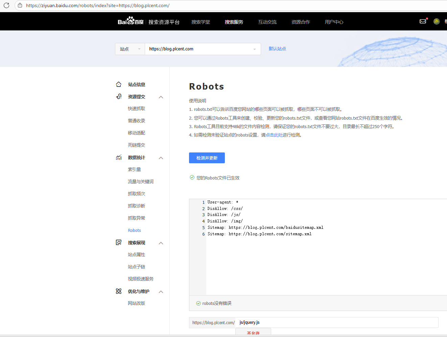Image resolution: width=447 pixels, height=337 pixels.
Task: Open the blog.plcent.com site selector dropdown
Action: tap(203, 49)
